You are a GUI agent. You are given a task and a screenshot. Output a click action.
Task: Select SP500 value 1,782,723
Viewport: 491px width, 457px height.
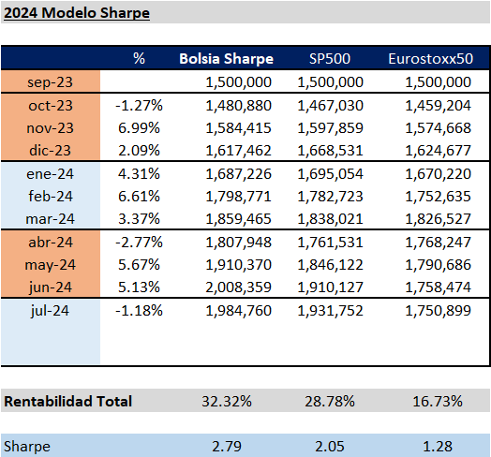click(x=331, y=197)
